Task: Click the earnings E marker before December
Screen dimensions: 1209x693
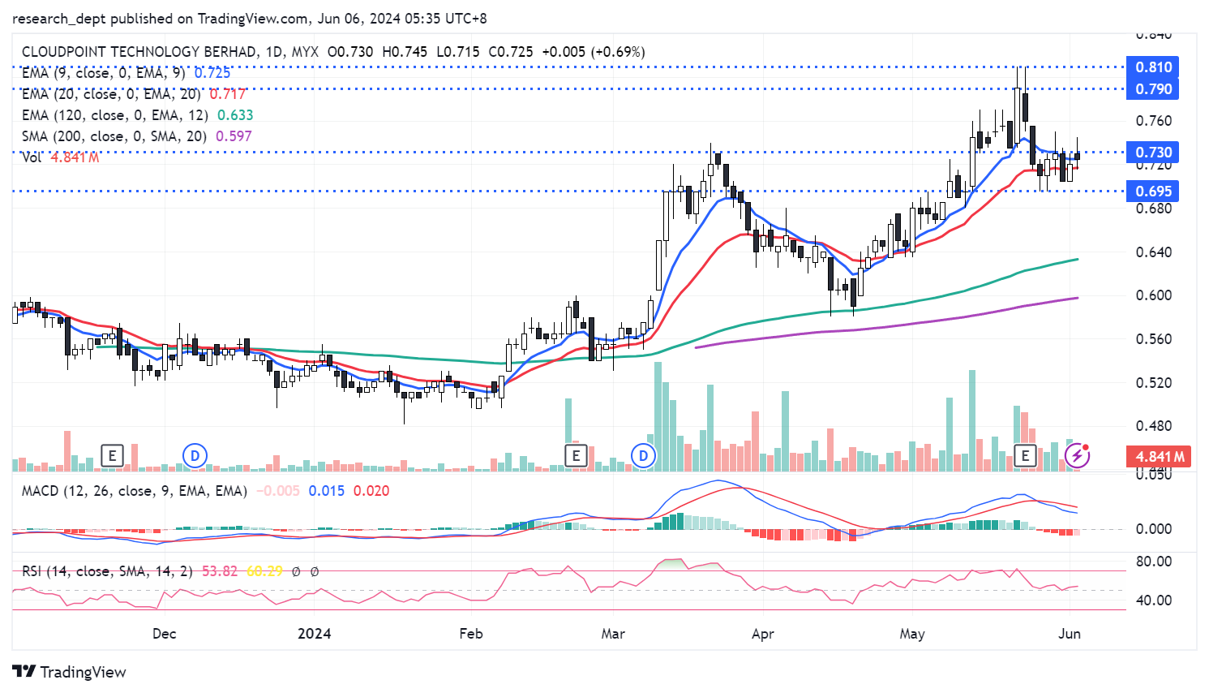Action: 112,455
